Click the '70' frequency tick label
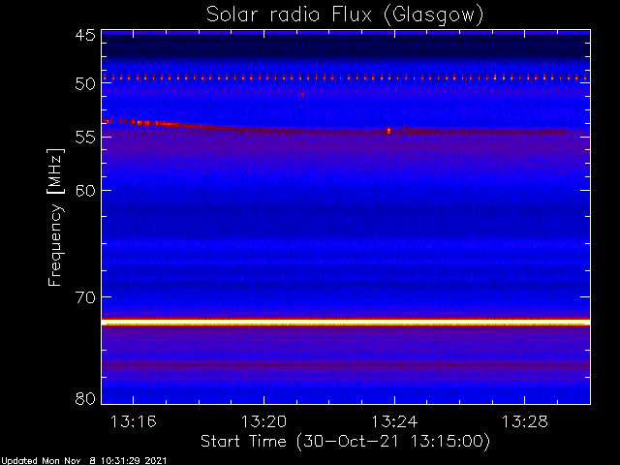The width and height of the screenshot is (620, 465). coord(85,297)
